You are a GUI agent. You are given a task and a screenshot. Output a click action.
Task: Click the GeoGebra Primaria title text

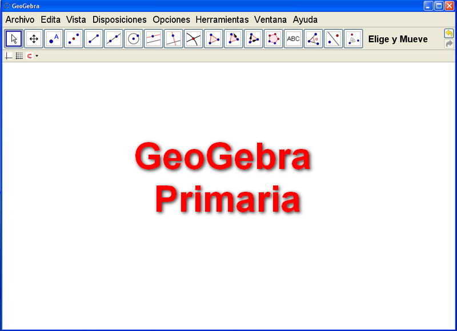pos(224,178)
